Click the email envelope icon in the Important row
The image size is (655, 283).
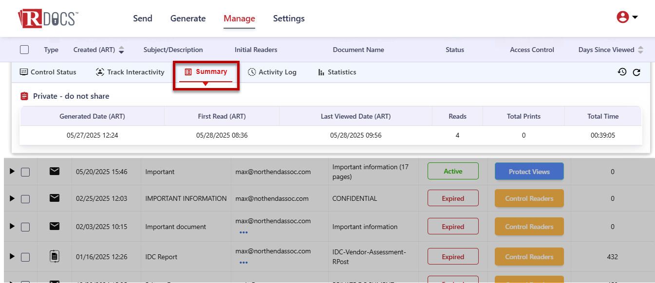(55, 171)
